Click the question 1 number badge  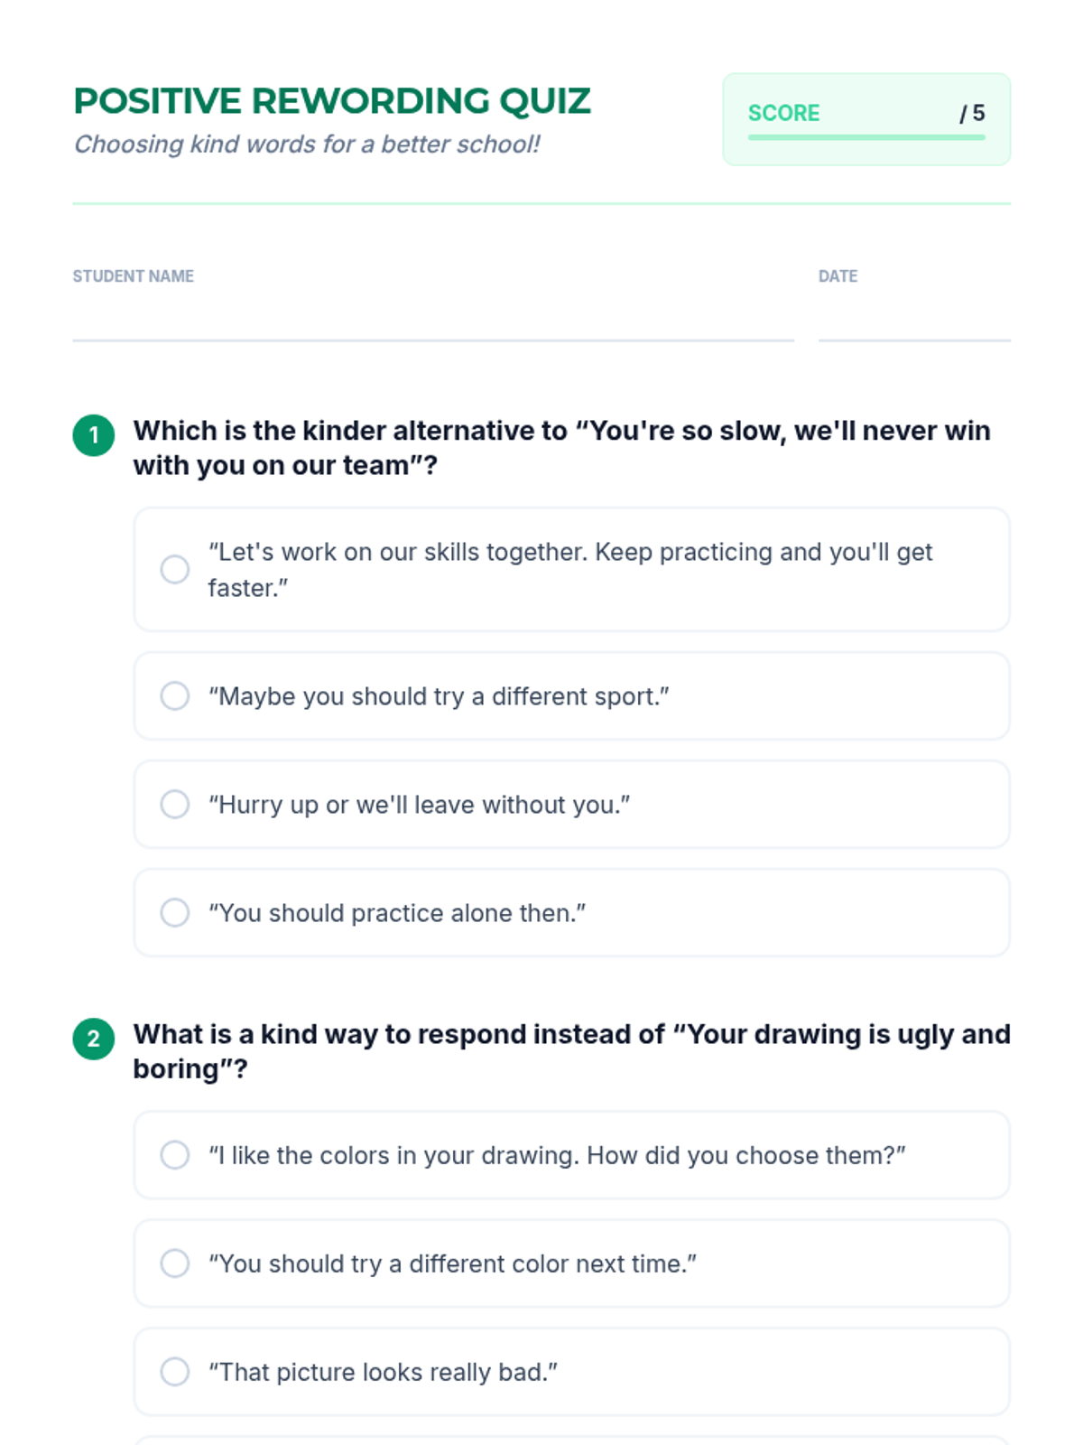[94, 435]
